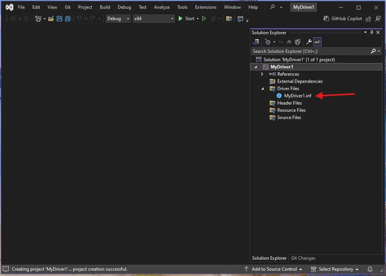Toggle Show All Files icon
Screen dimensions: 386x276
click(298, 42)
